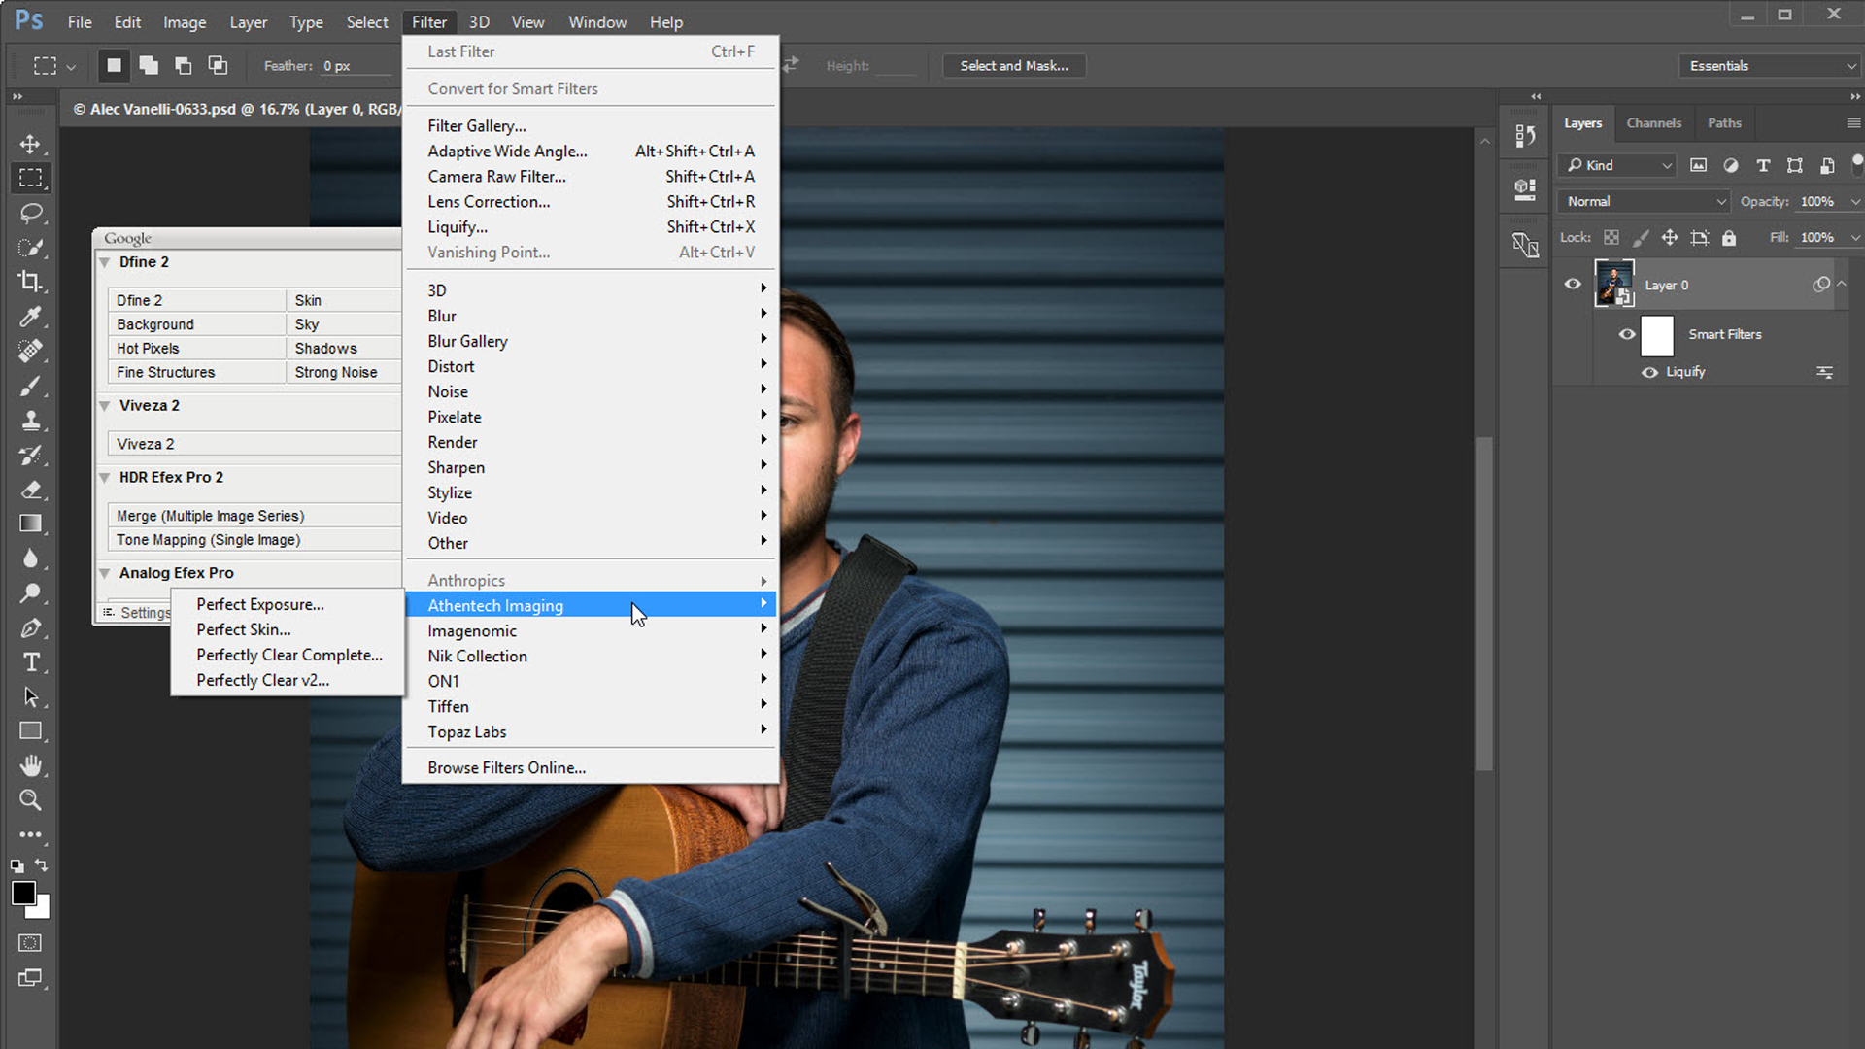This screenshot has width=1865, height=1049.
Task: Click Browse Filters Online link
Action: (506, 766)
